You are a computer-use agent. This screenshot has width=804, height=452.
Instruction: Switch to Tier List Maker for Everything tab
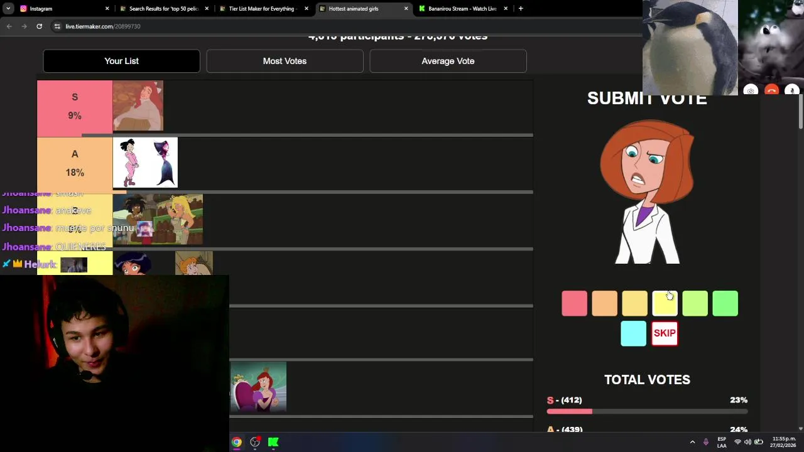pyautogui.click(x=263, y=9)
